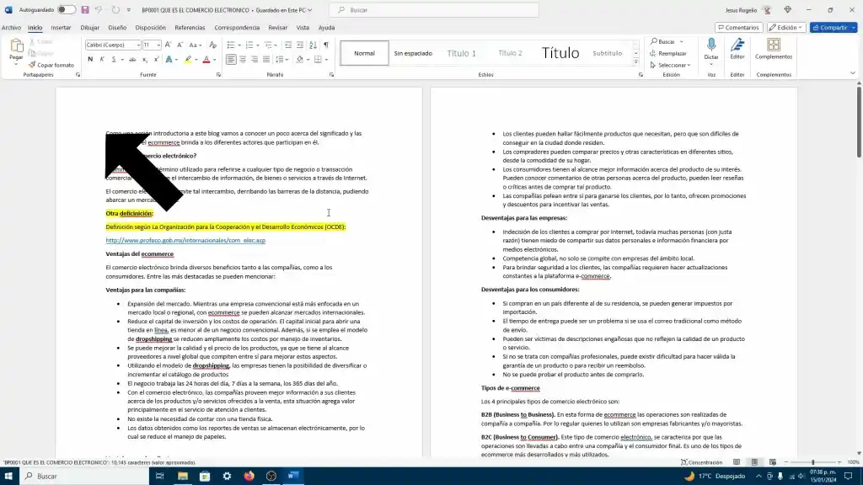Click the Dictar microphone icon
Image resolution: width=863 pixels, height=485 pixels.
click(711, 46)
